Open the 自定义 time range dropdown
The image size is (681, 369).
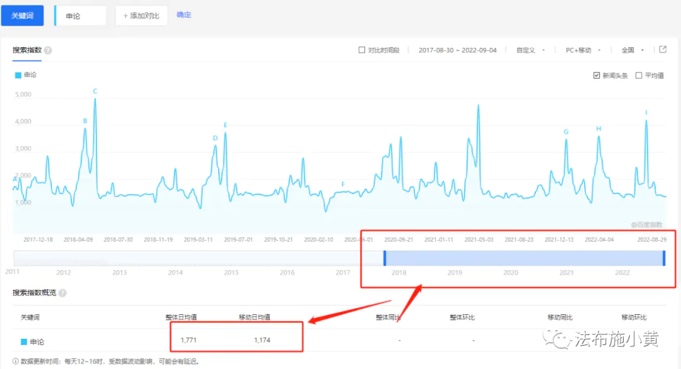tap(530, 50)
